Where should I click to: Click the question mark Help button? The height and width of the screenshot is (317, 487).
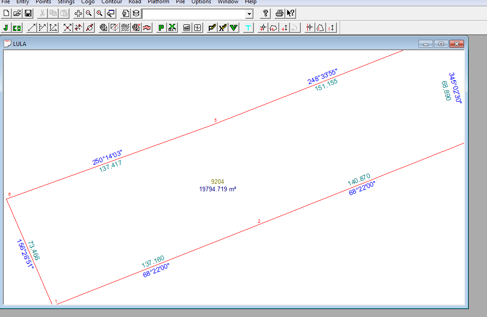point(265,13)
